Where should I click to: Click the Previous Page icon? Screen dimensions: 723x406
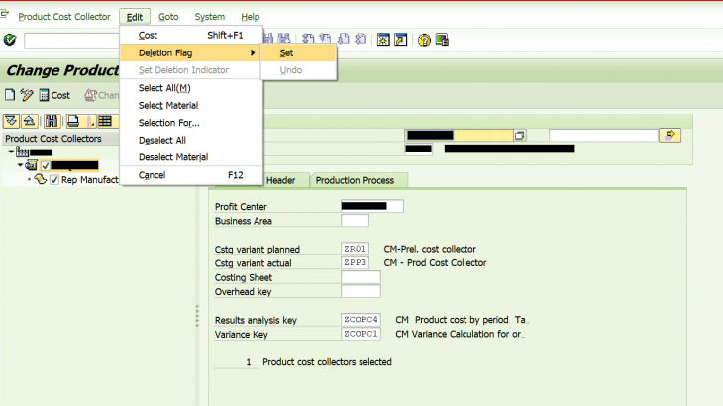326,40
